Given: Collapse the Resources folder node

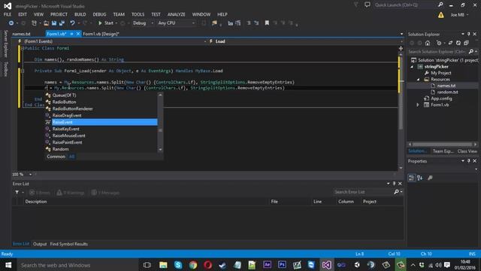Looking at the screenshot, I should [418, 80].
